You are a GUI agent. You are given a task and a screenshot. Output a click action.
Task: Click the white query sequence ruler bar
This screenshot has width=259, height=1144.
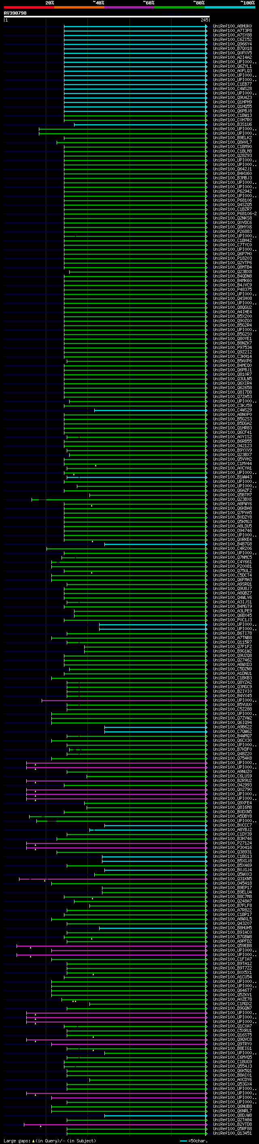click(107, 17)
